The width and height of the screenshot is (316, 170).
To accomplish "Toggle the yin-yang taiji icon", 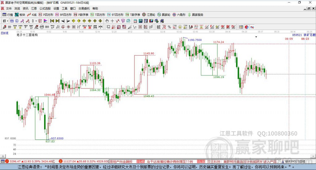I will coord(247,27).
